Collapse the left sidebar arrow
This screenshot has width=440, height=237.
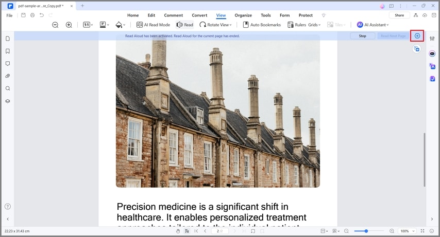(x=8, y=219)
